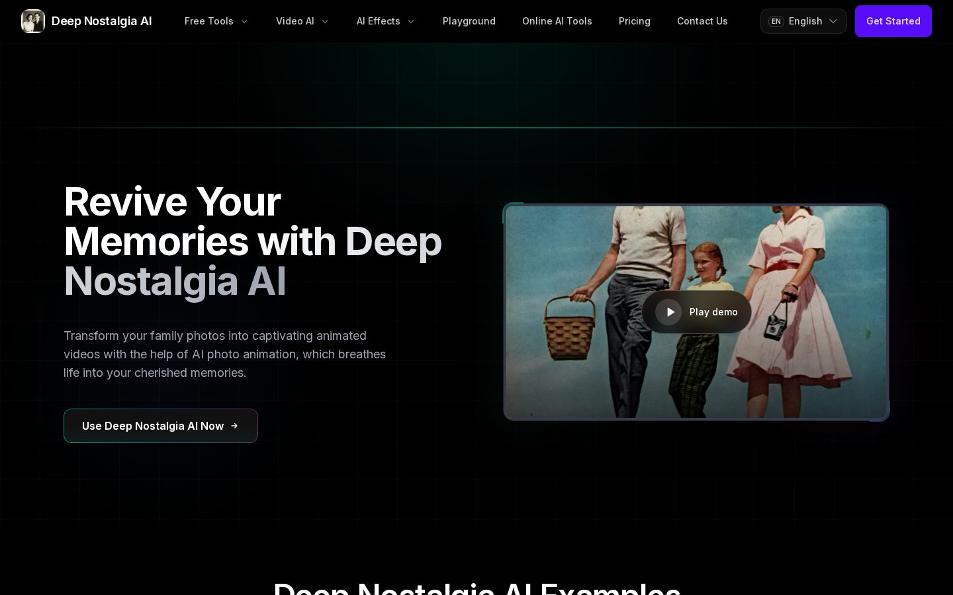This screenshot has width=953, height=595.
Task: Expand the Free Tools dropdown
Action: (x=216, y=21)
